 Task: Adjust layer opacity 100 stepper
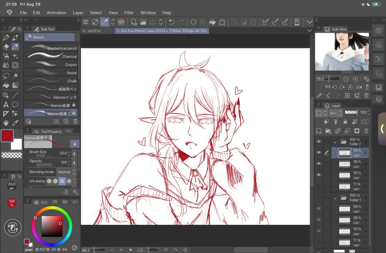(368, 112)
